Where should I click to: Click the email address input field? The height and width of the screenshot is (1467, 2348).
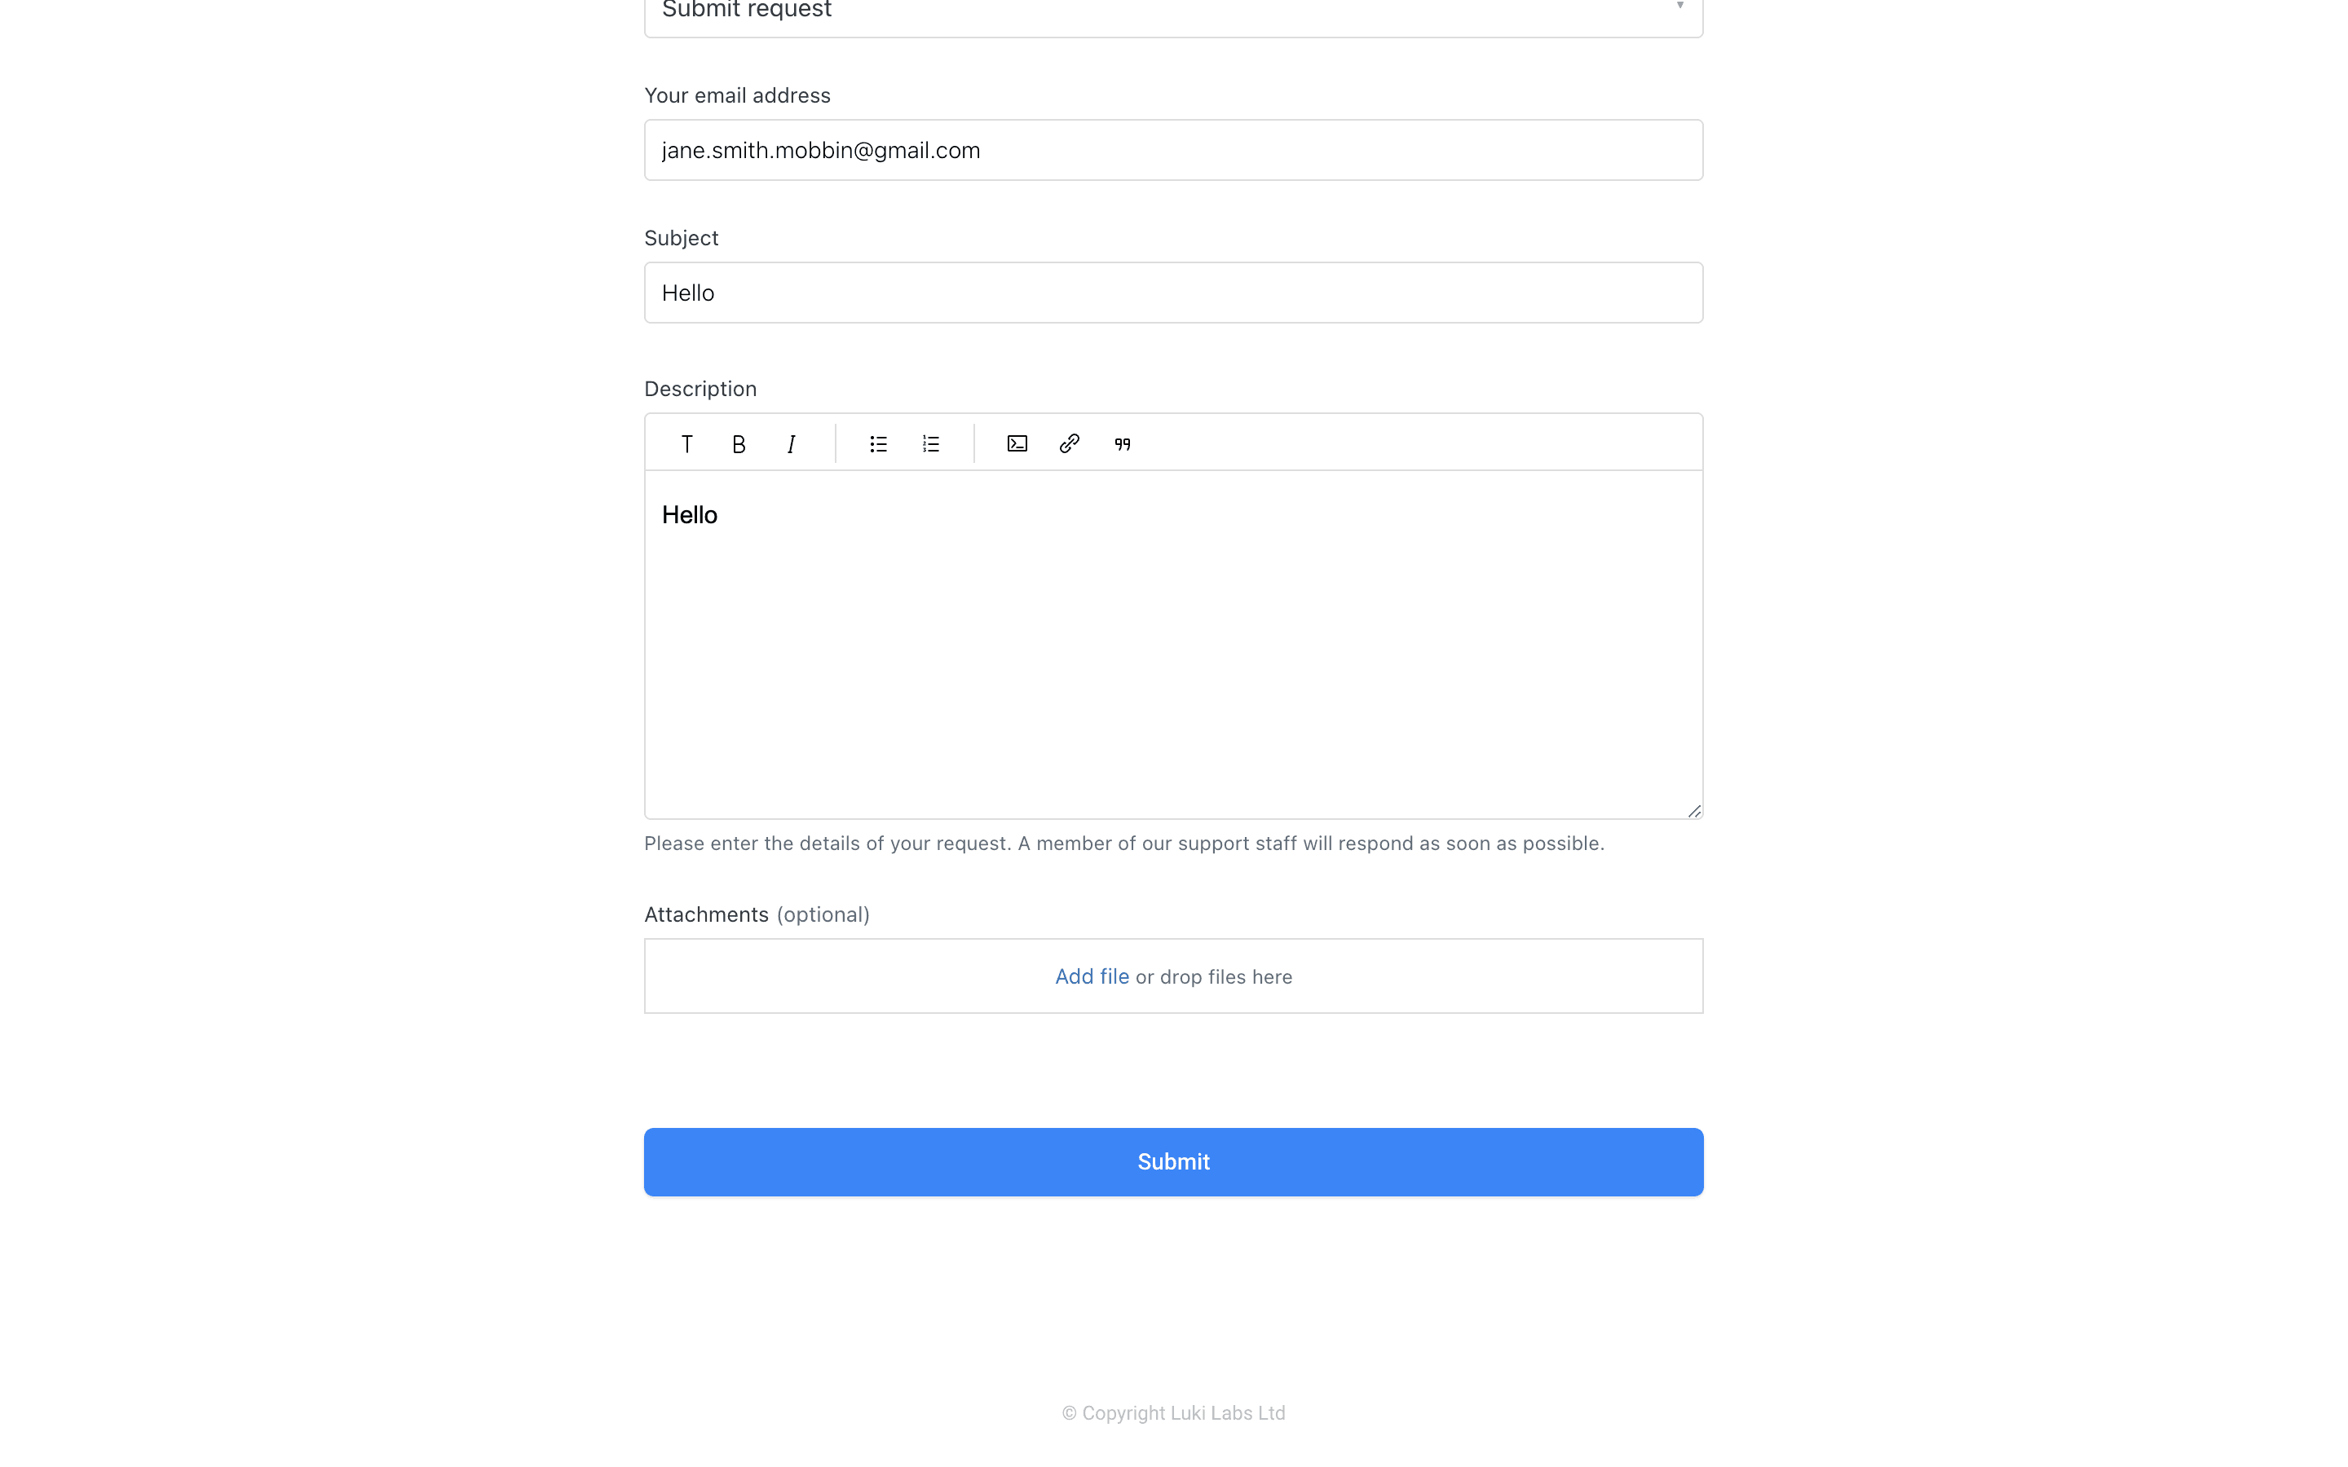pyautogui.click(x=1173, y=151)
